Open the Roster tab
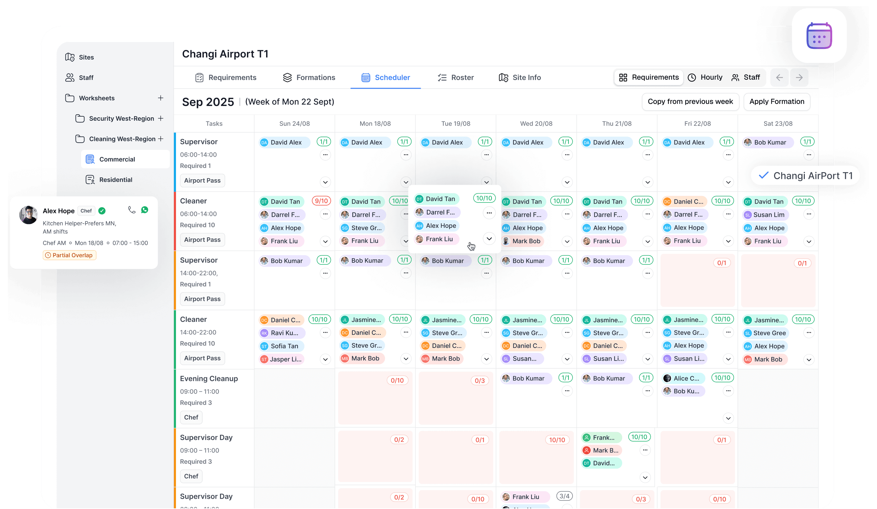 (456, 78)
